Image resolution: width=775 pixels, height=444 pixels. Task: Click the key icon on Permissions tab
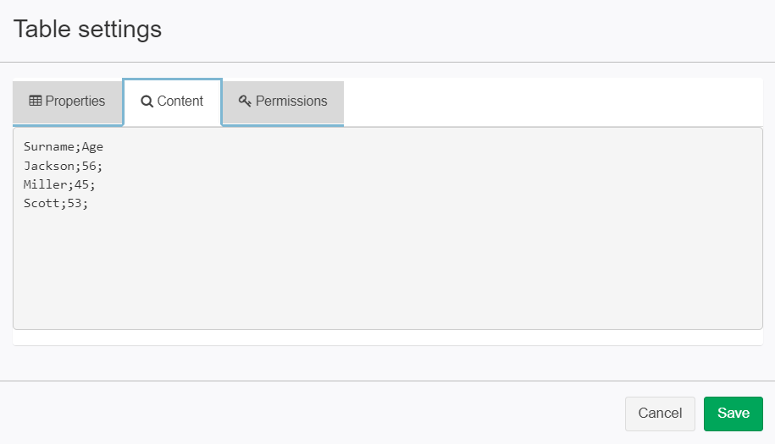coord(245,101)
